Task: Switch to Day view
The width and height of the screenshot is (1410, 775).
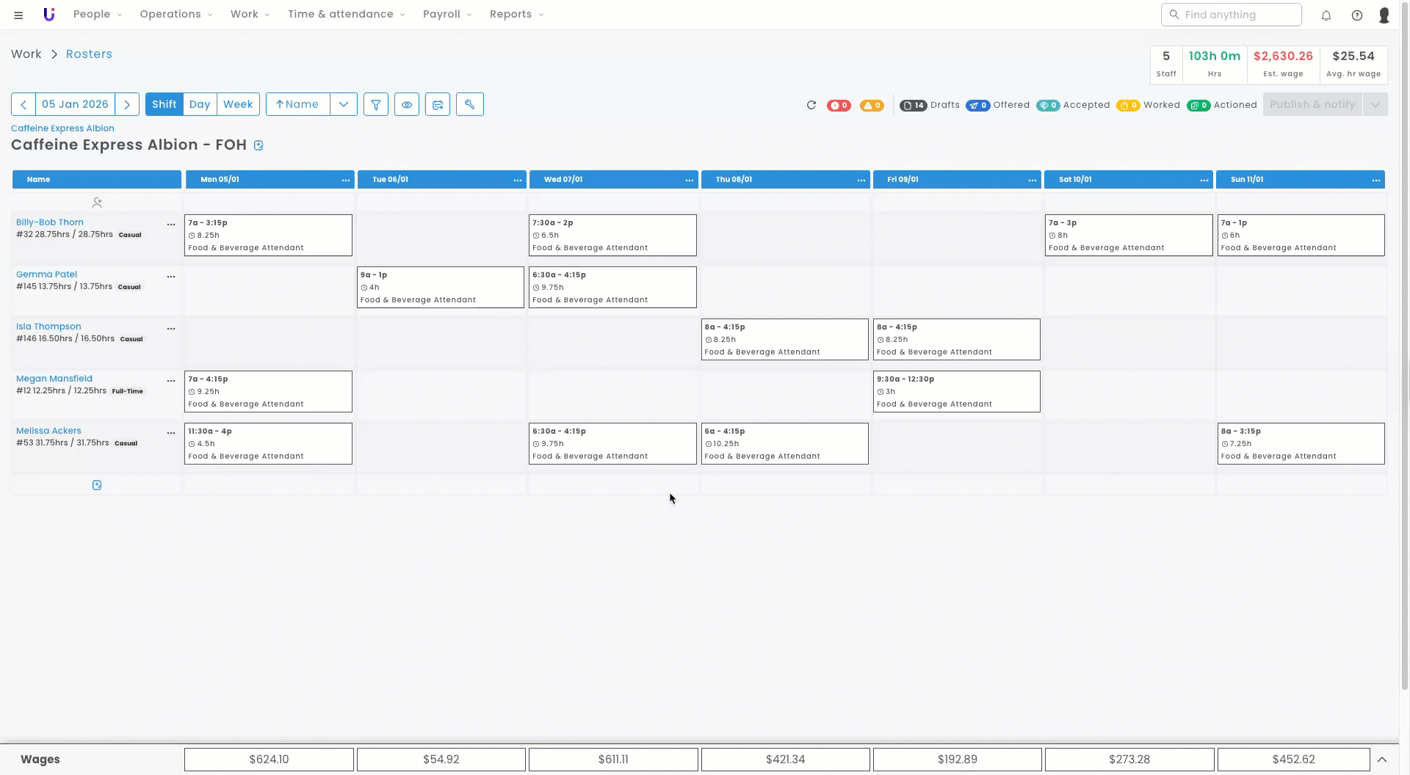Action: coord(199,104)
